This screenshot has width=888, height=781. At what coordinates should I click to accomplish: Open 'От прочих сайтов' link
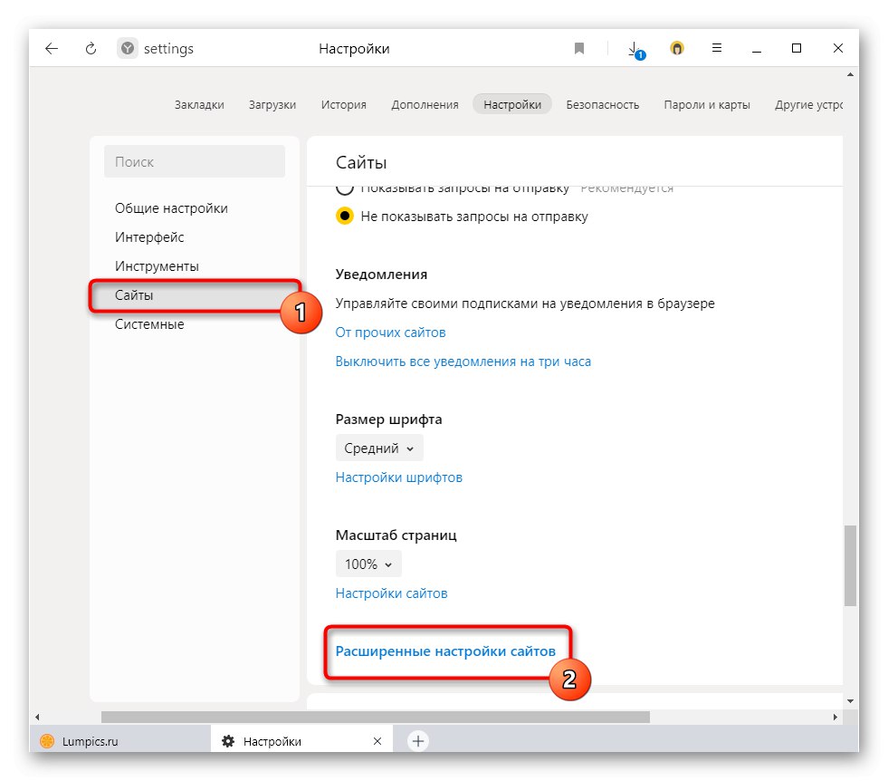click(390, 333)
